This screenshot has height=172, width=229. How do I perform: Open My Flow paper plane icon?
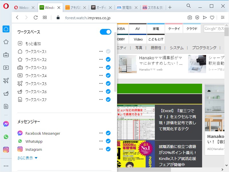(205, 17)
